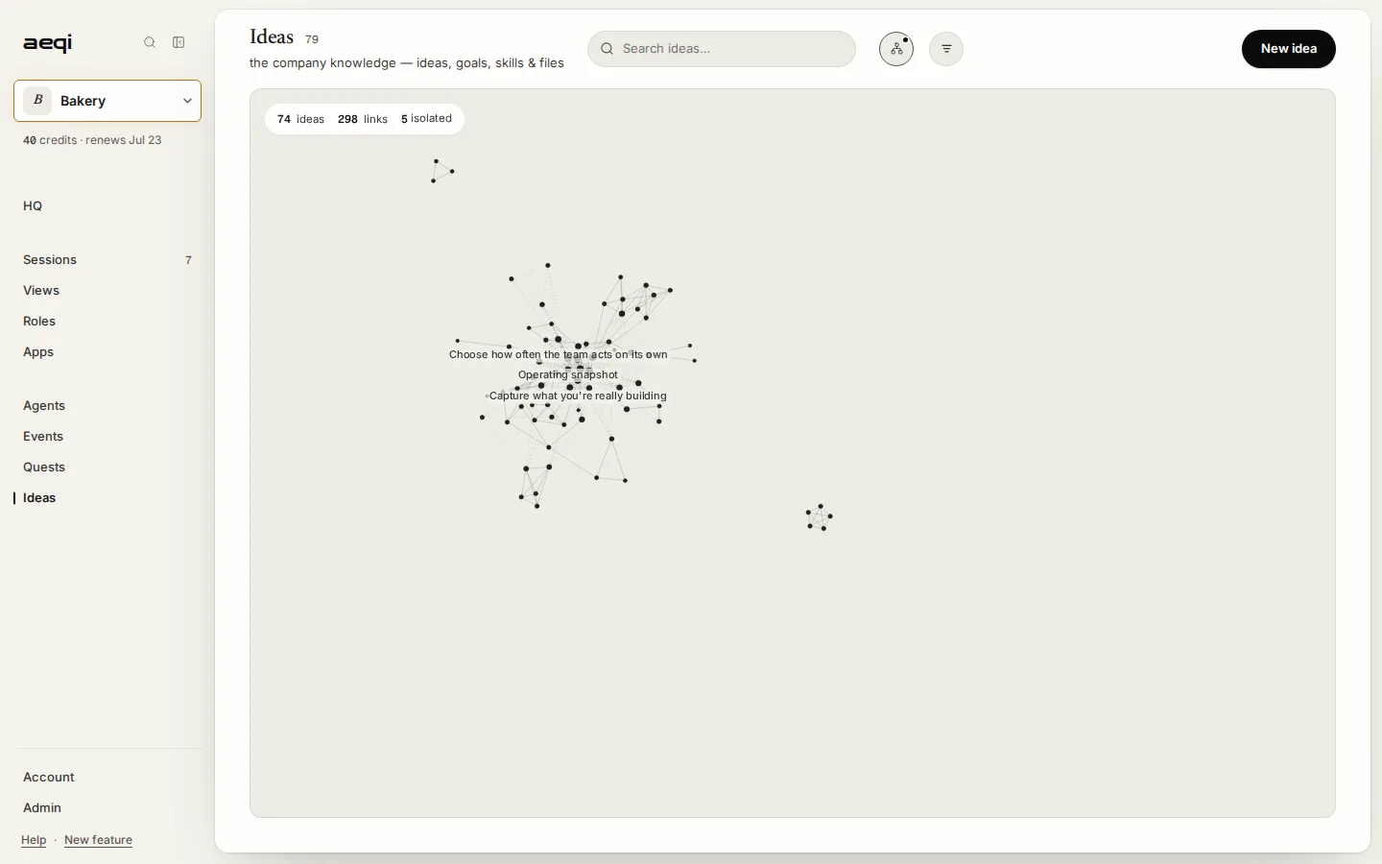Screen dimensions: 1382x864
Task: Click '74 ideas' graph stat
Action: 300,119
